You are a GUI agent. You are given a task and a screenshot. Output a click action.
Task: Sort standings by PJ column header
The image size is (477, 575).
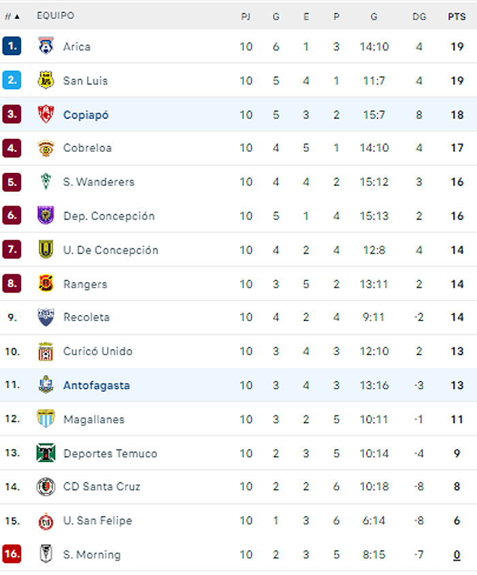246,16
